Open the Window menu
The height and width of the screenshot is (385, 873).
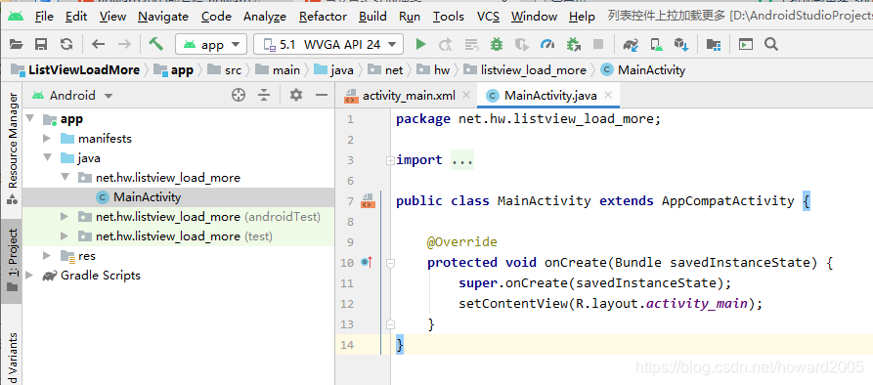(534, 17)
